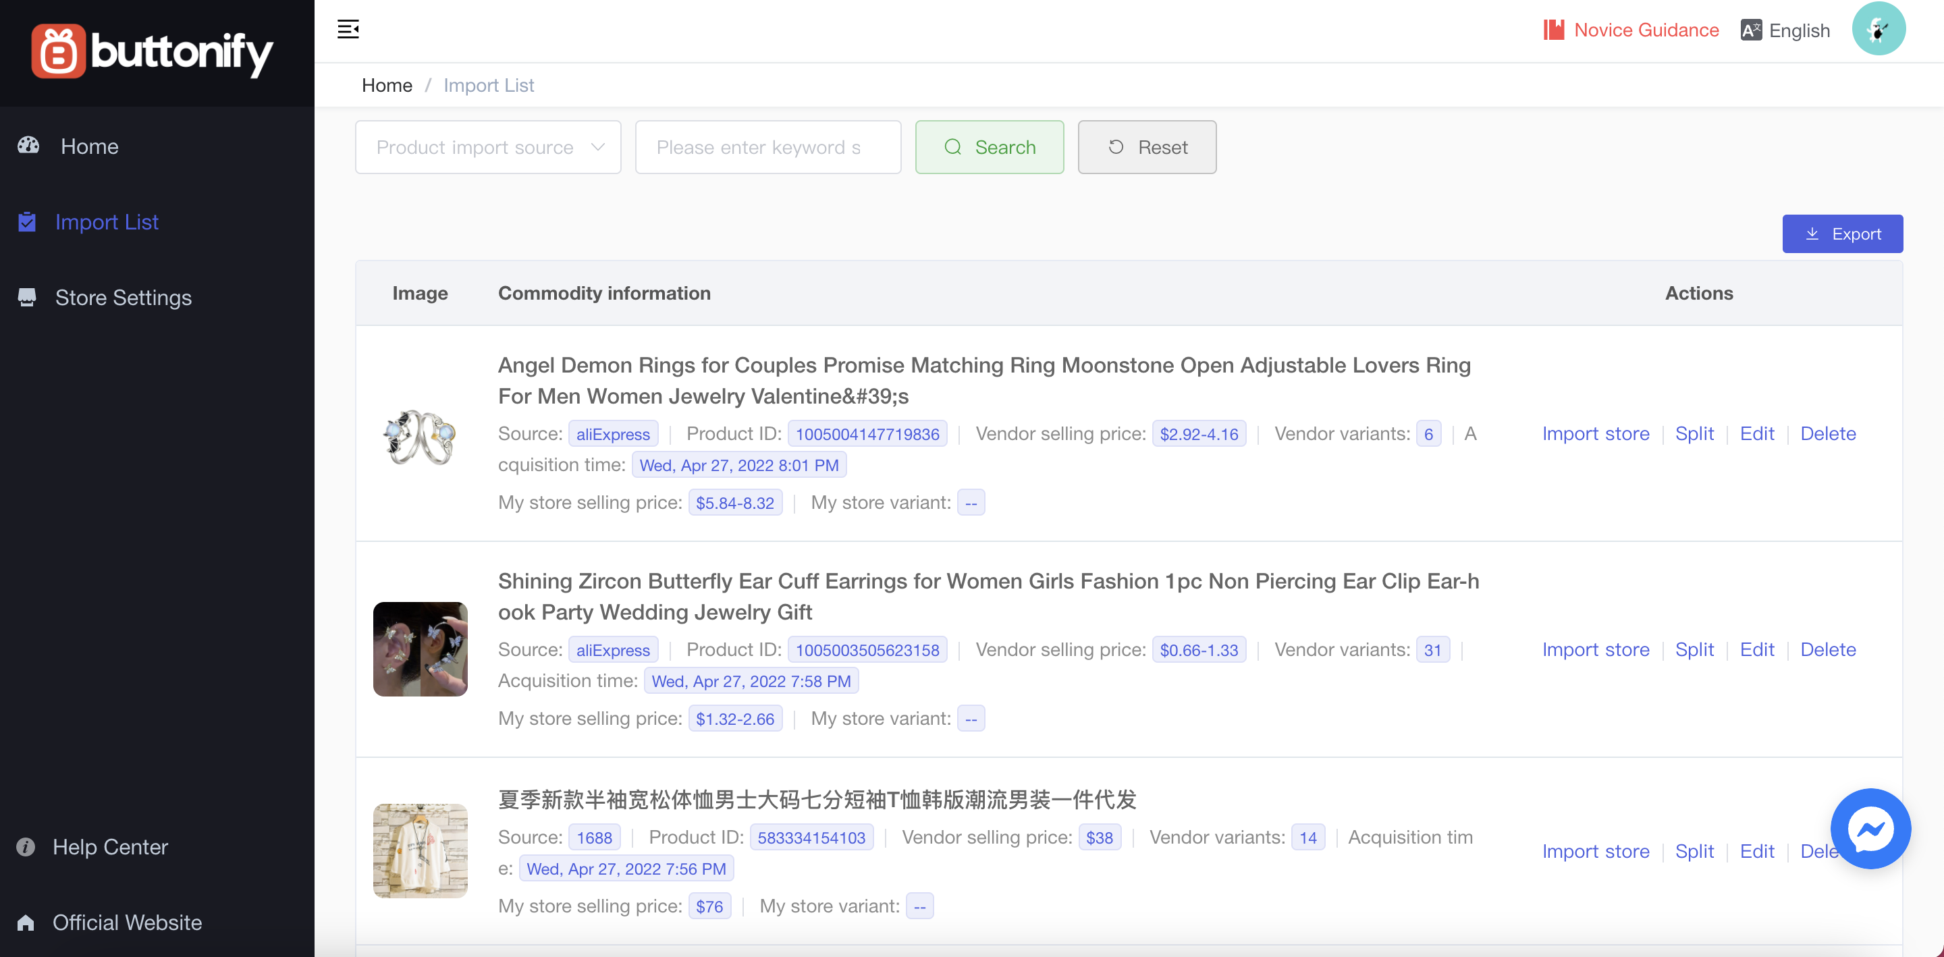Image resolution: width=1944 pixels, height=957 pixels.
Task: Click the Official Website house icon
Action: click(x=26, y=923)
